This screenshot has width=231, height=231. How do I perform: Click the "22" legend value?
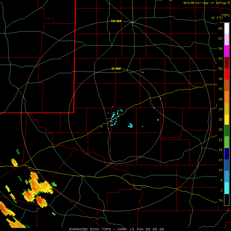[x=220, y=140]
